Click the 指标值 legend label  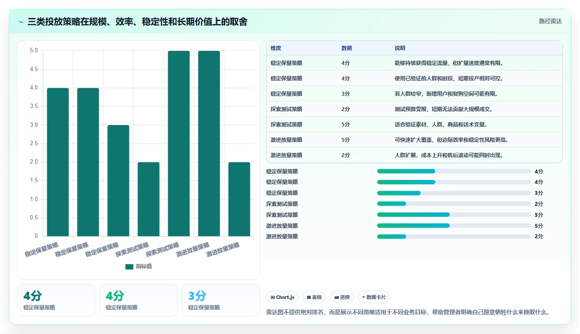point(144,266)
